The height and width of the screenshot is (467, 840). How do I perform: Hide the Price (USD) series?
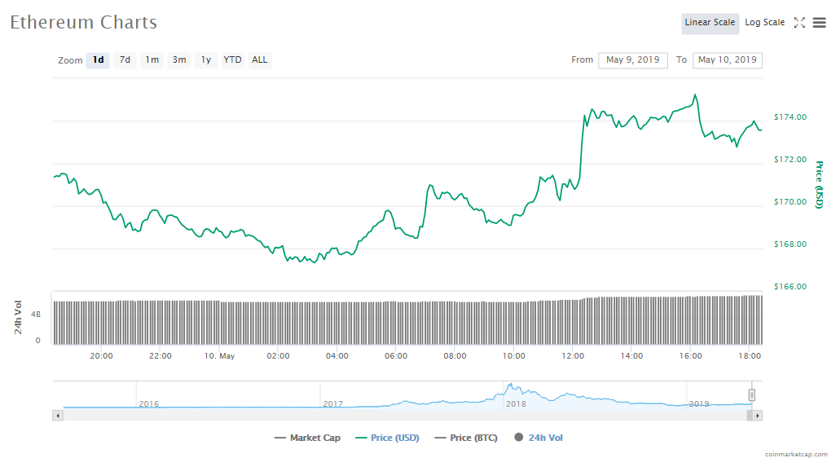pyautogui.click(x=387, y=438)
